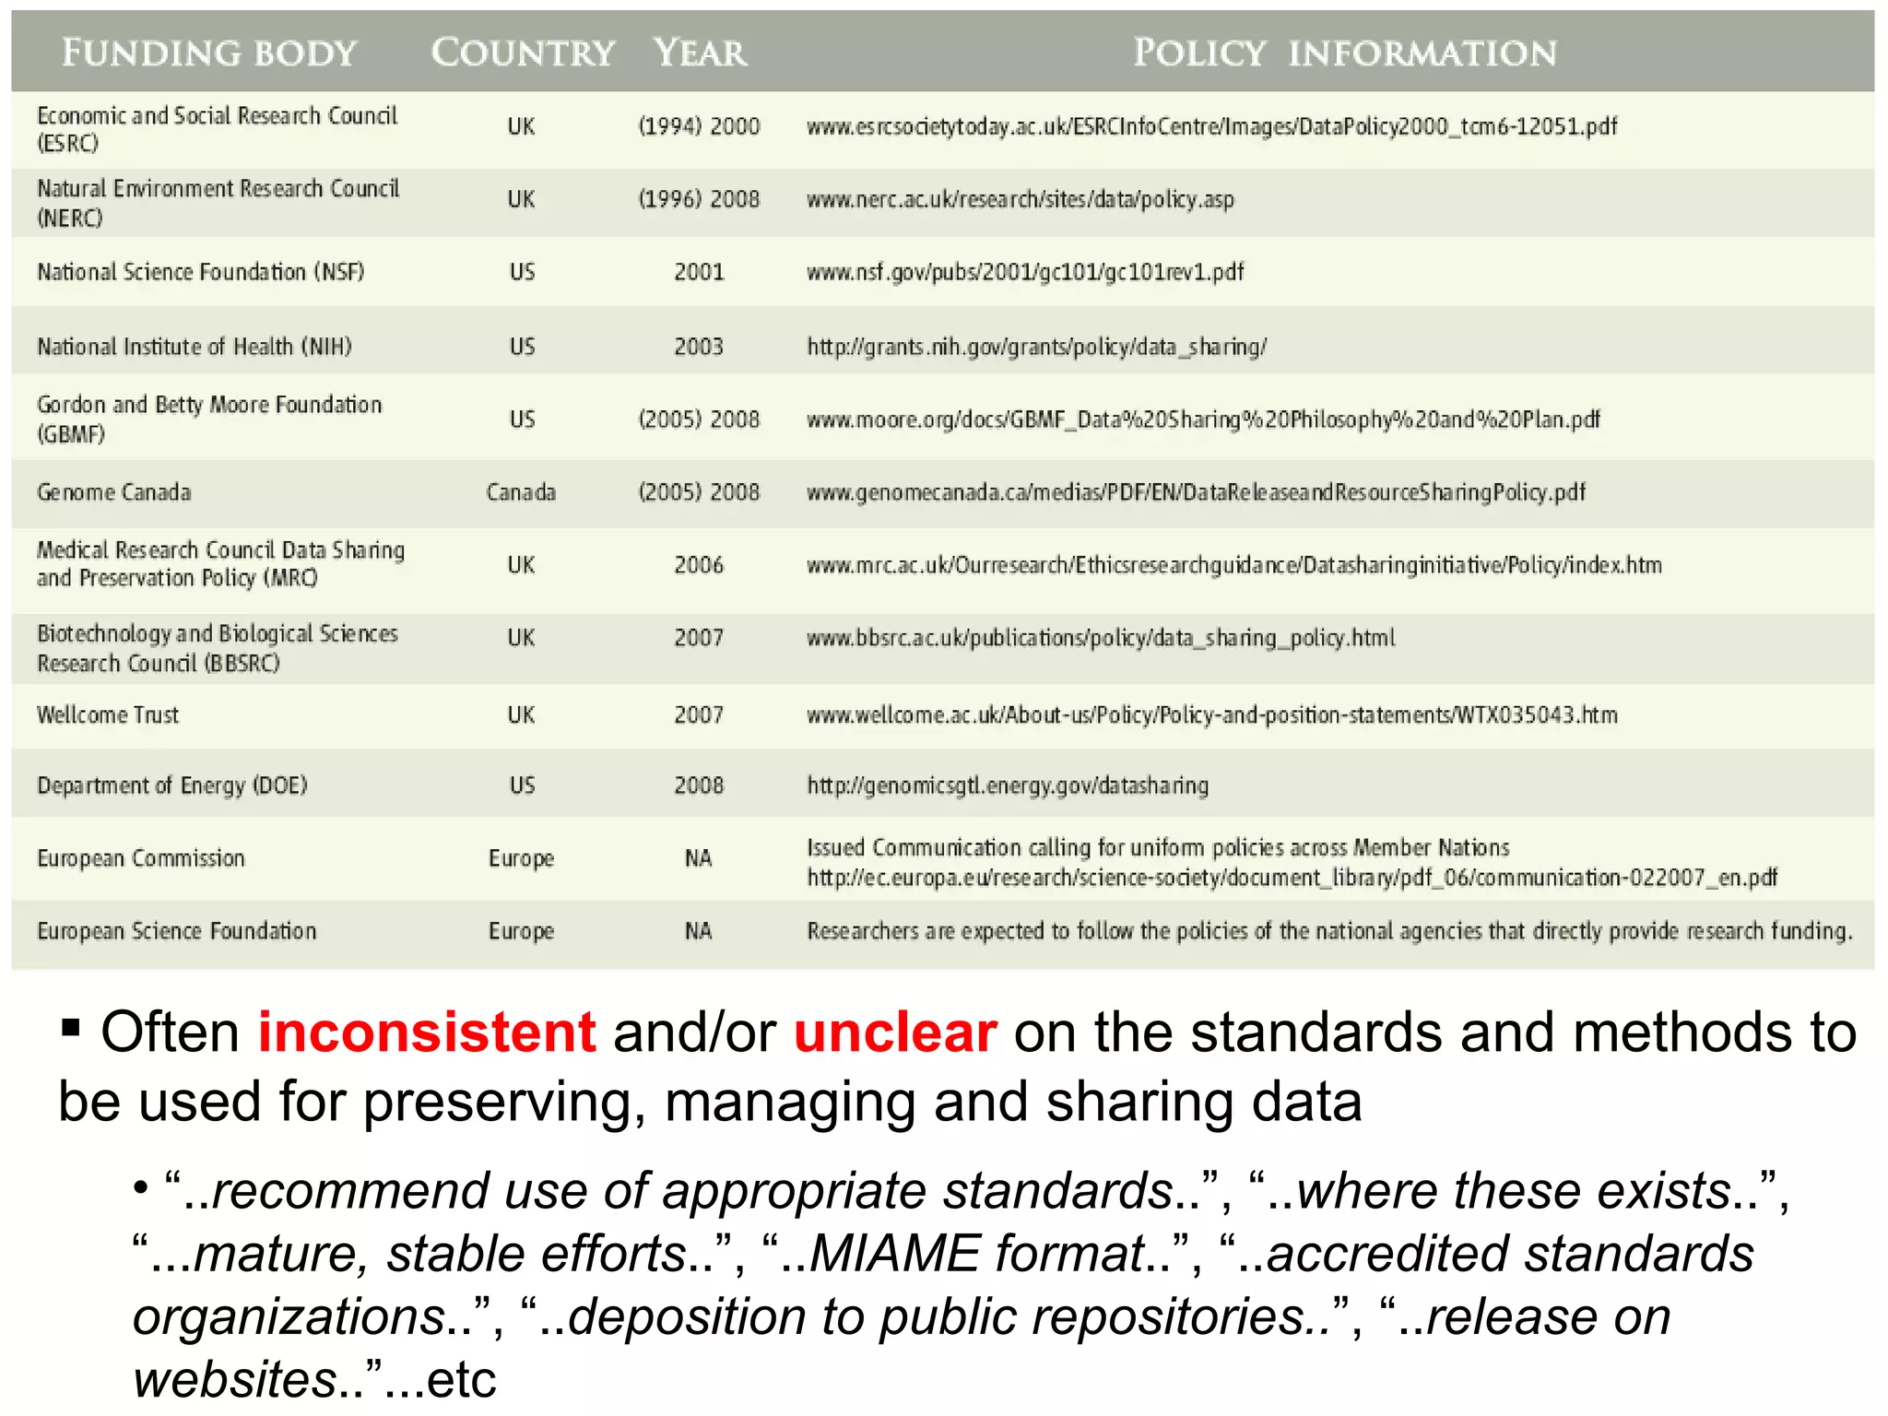Viewport: 1888px width, 1416px height.
Task: Click the Issued Communication calling for uniform policies text
Action: [x=1158, y=847]
